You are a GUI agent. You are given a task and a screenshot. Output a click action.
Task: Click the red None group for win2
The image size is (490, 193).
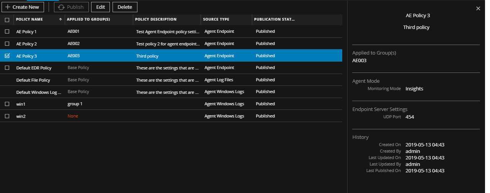point(73,116)
